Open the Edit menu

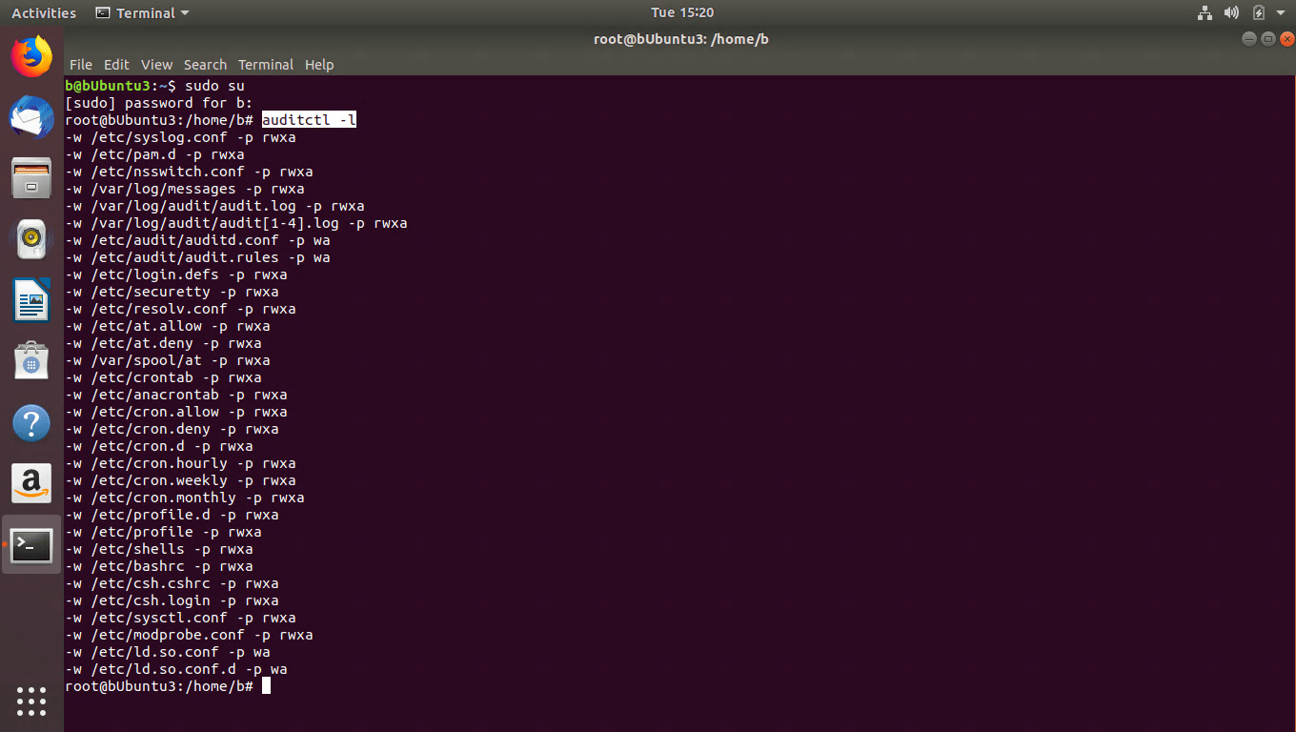tap(116, 65)
